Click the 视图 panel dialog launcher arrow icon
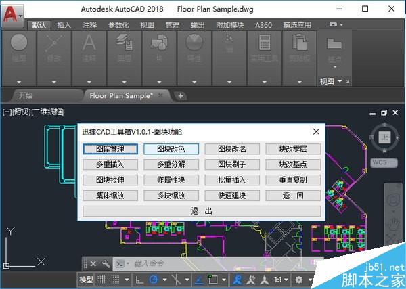This screenshot has width=406, height=289. 348,82
